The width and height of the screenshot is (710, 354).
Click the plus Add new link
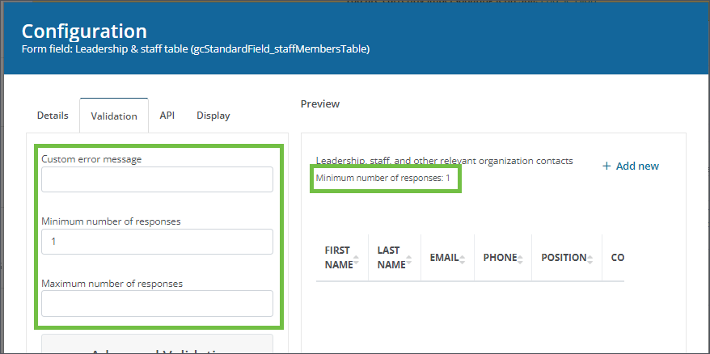click(x=631, y=166)
